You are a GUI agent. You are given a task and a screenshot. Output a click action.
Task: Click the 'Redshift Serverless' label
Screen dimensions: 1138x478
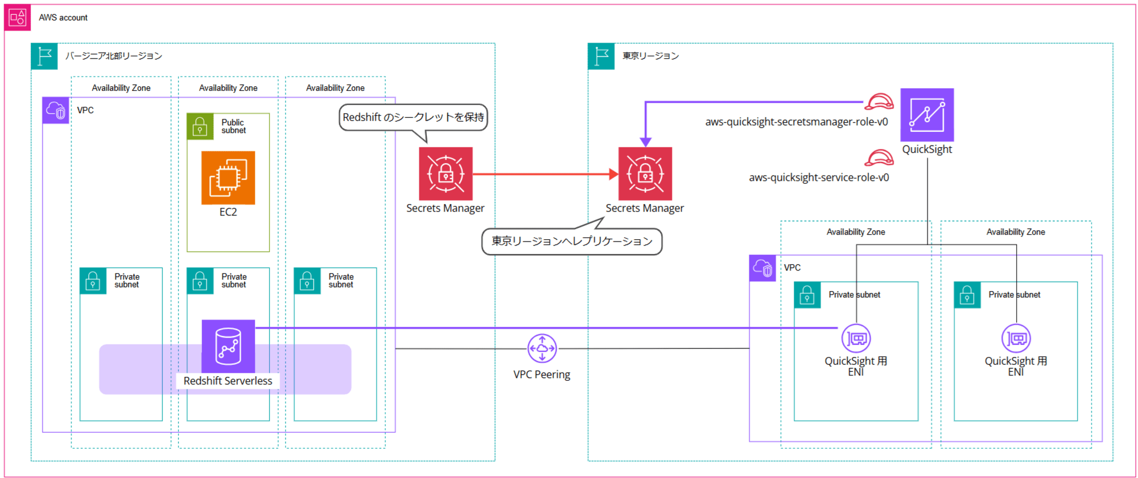pos(228,381)
